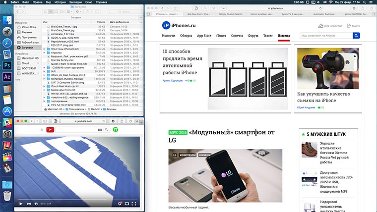Open System Preferences gear in Dock
This screenshot has width=377, height=212.
coord(7,134)
